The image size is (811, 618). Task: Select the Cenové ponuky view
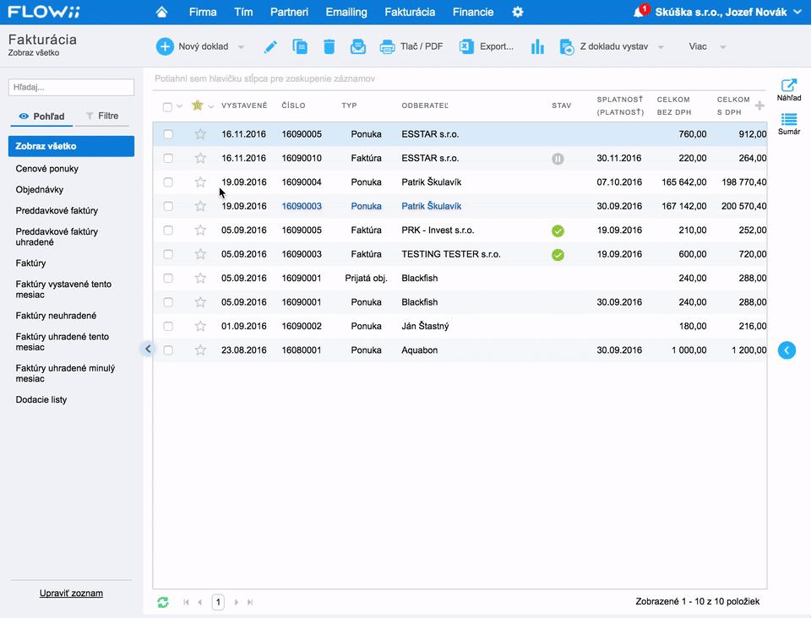(47, 169)
